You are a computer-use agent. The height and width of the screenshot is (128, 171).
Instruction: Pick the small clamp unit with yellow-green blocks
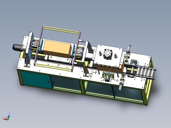coord(108,76)
